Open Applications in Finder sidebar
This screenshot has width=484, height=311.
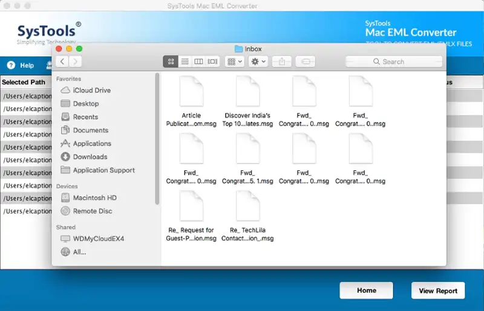92,143
